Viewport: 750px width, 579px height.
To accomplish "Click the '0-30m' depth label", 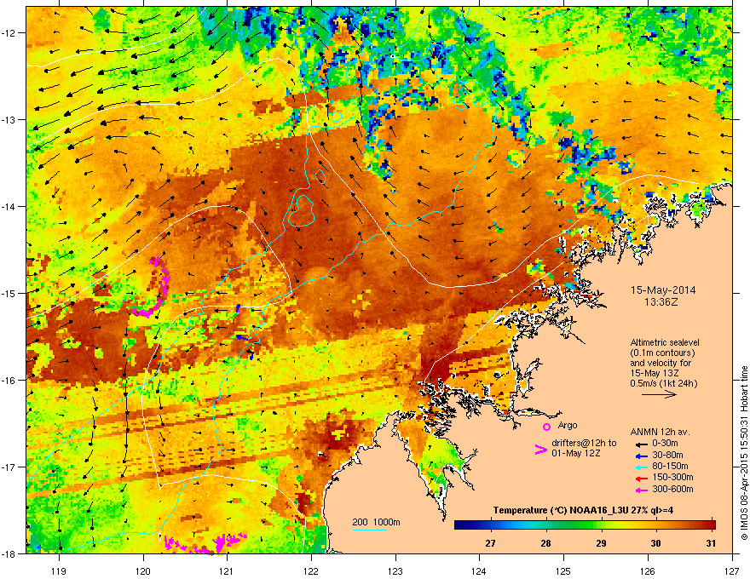I will pos(665,444).
